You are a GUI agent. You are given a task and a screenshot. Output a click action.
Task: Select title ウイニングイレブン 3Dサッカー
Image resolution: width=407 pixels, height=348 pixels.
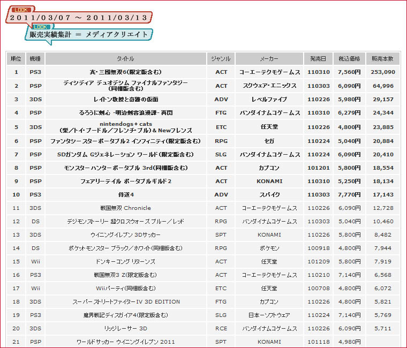(126, 235)
